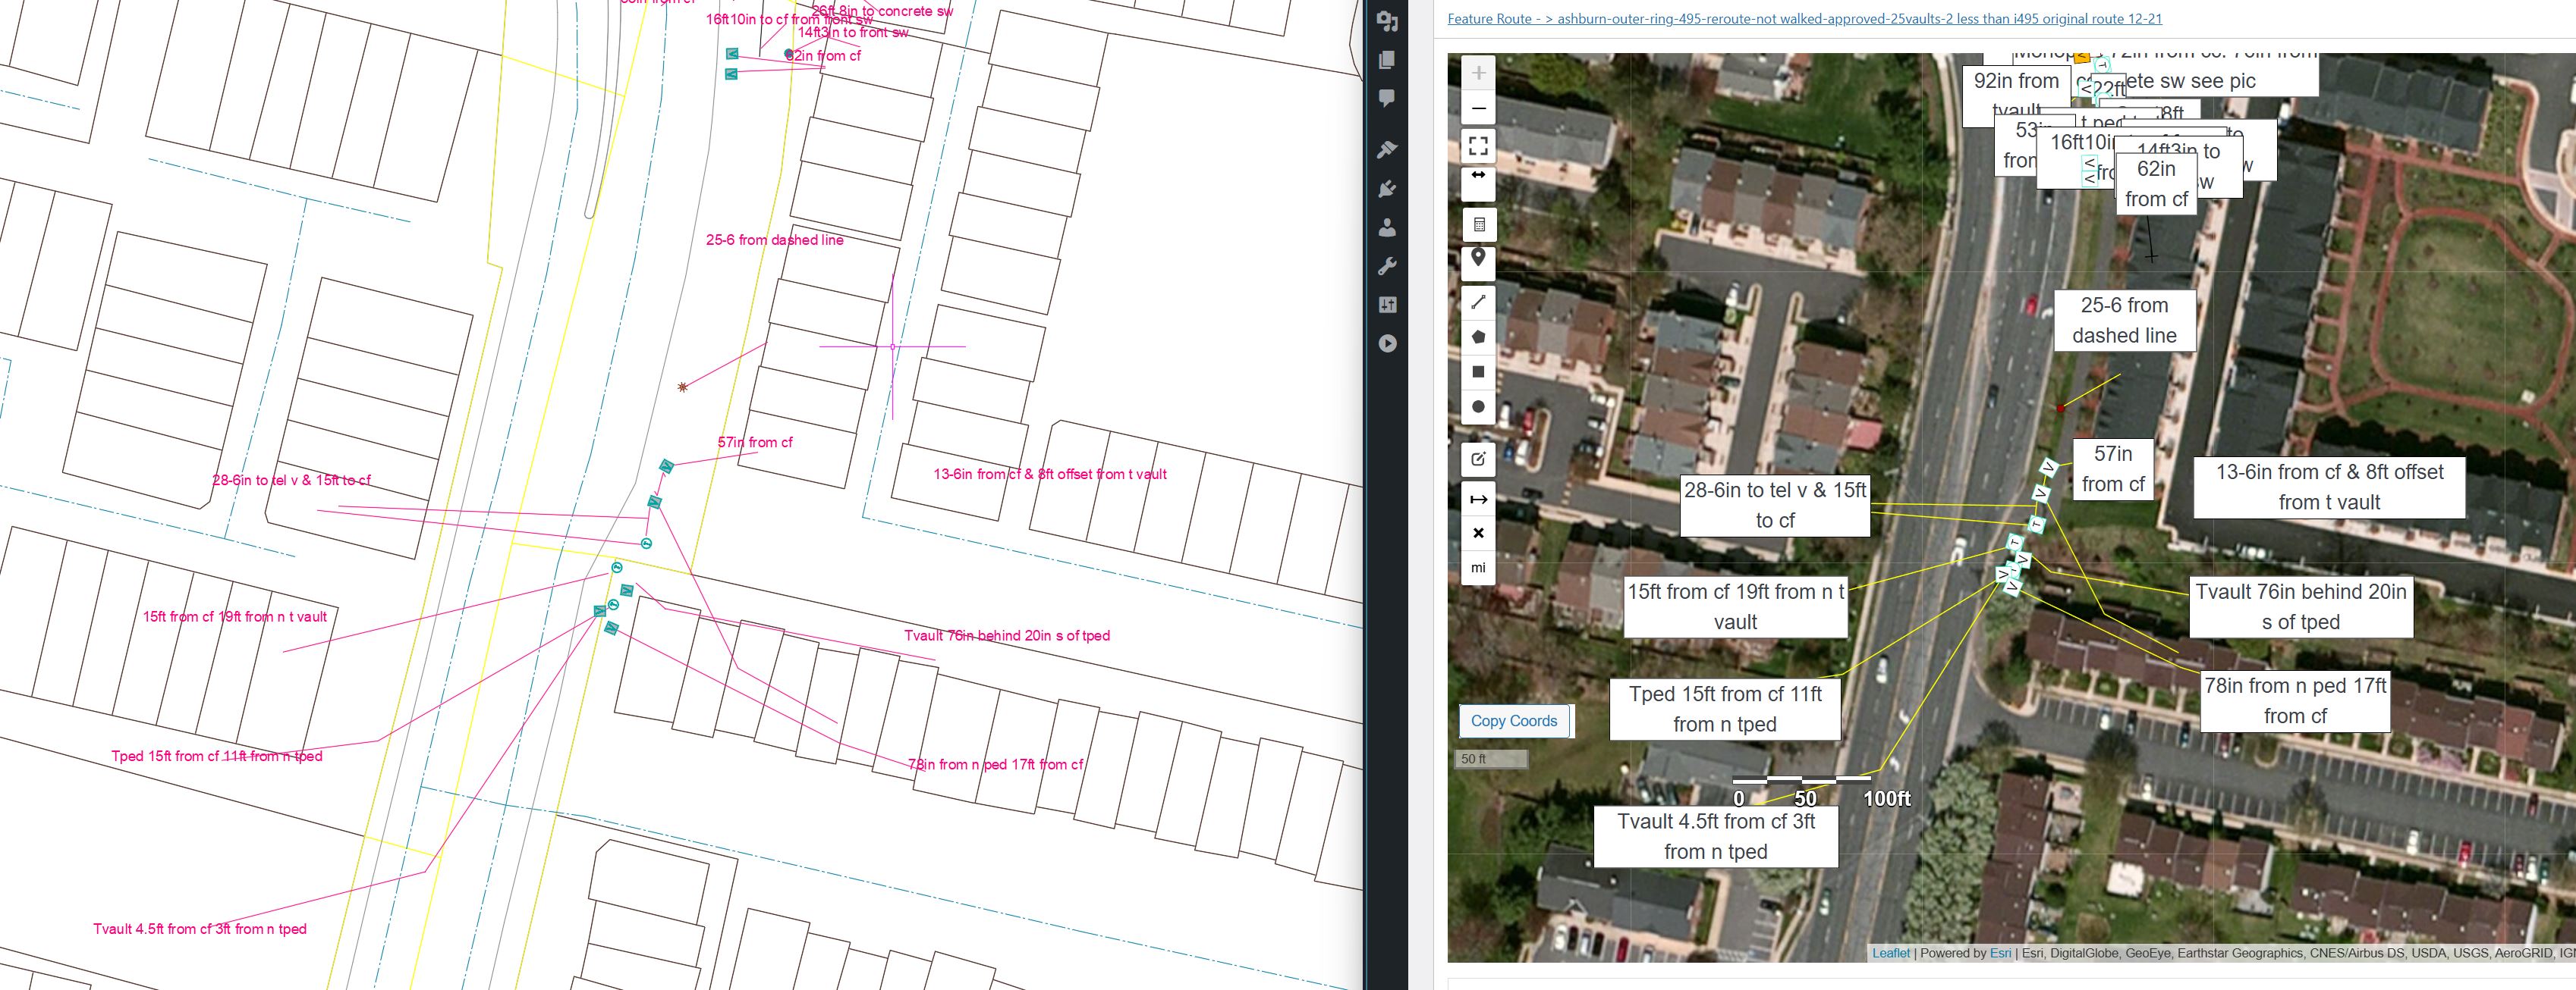
Task: Open the Comments speech-bubble icon
Action: pyautogui.click(x=1386, y=98)
